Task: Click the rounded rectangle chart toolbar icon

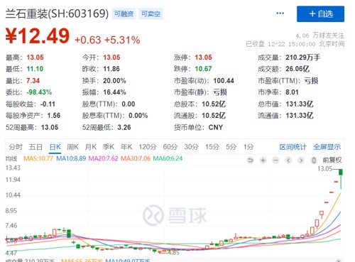Action: point(314,160)
